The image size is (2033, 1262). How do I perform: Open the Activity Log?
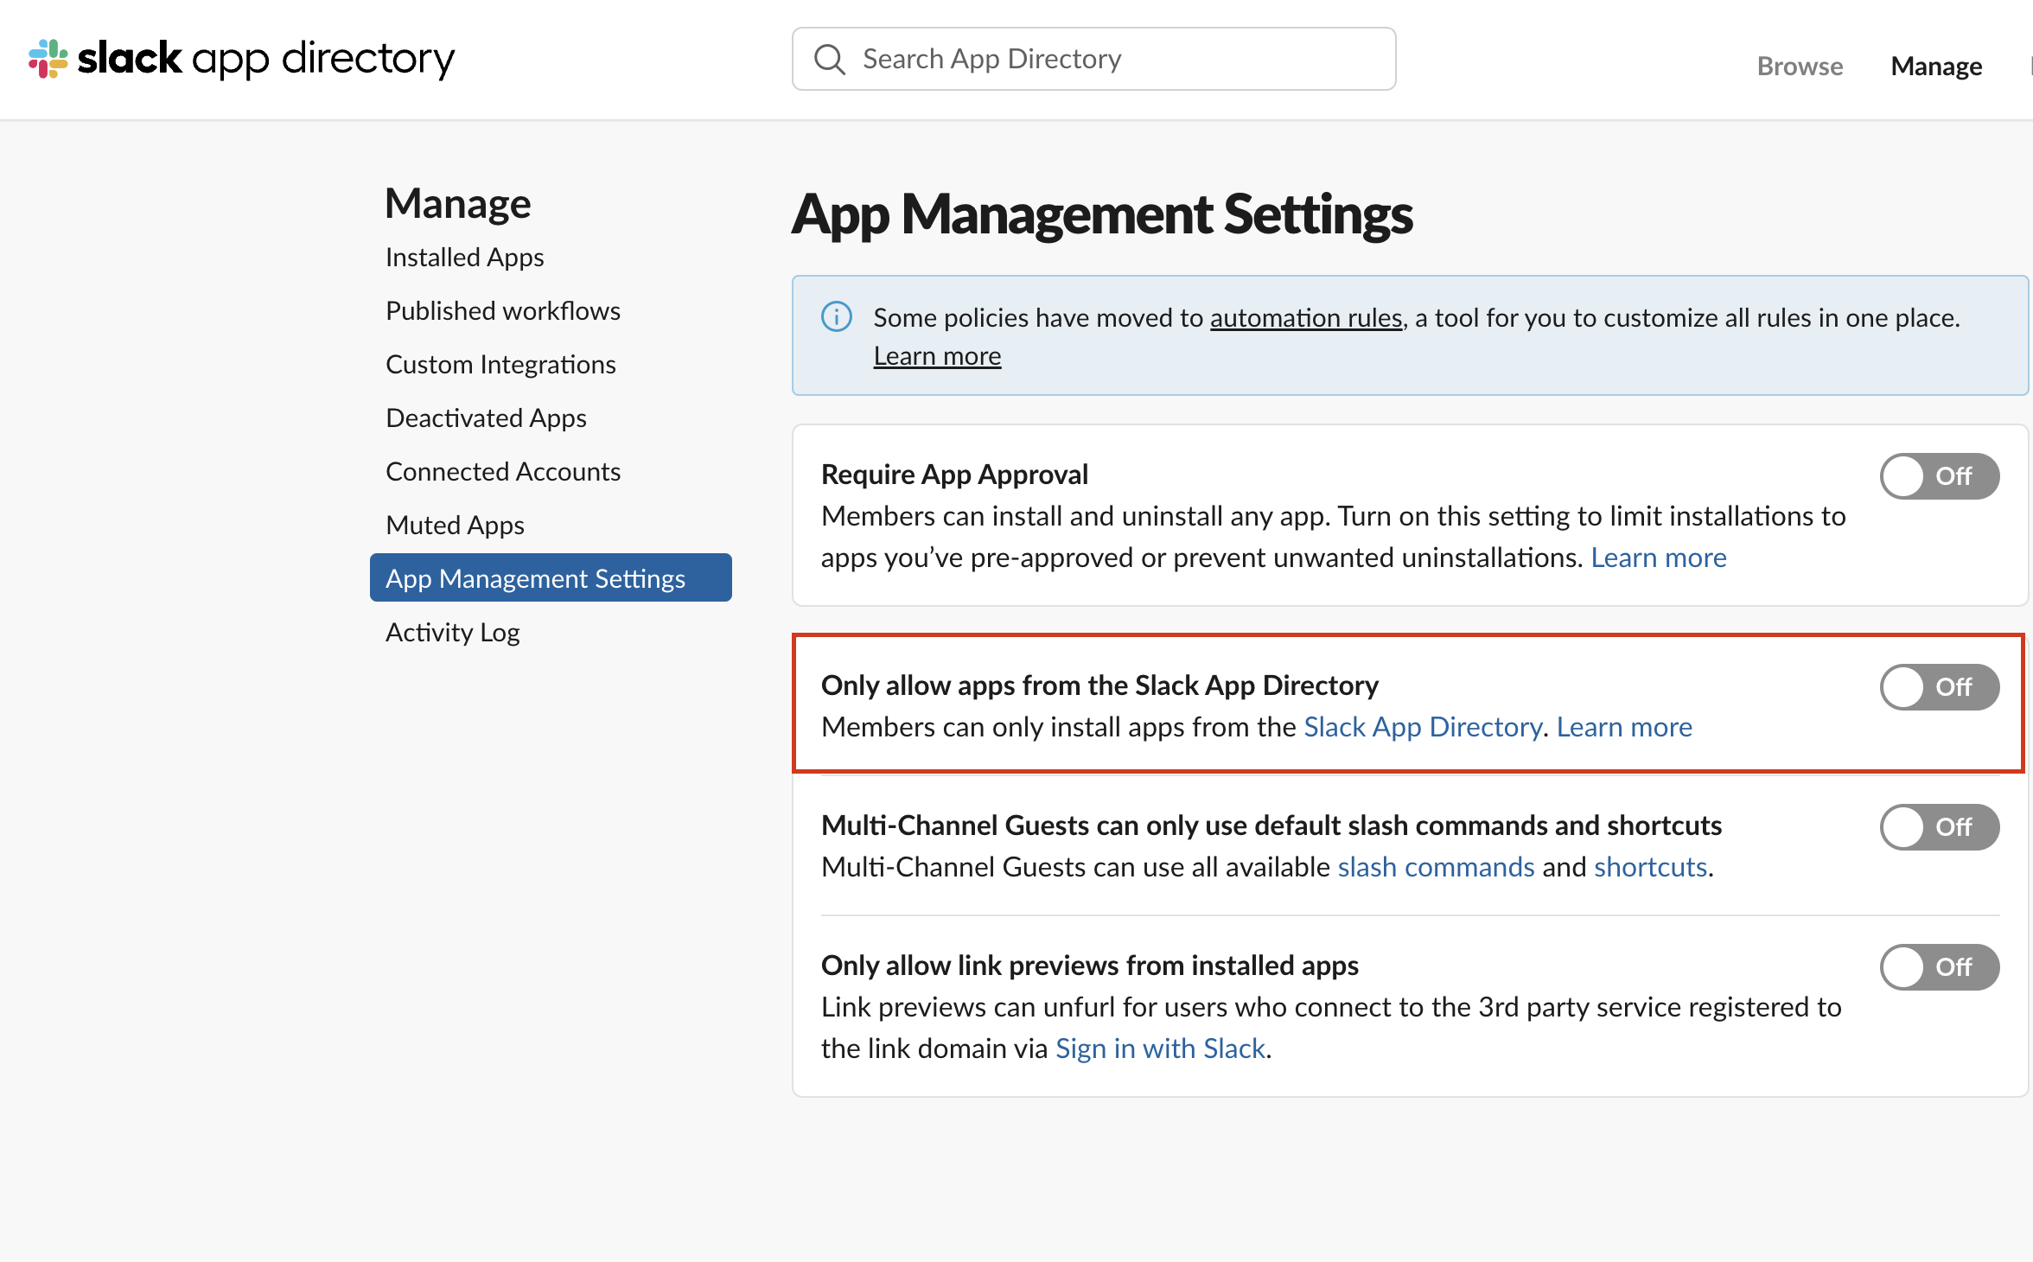tap(452, 633)
